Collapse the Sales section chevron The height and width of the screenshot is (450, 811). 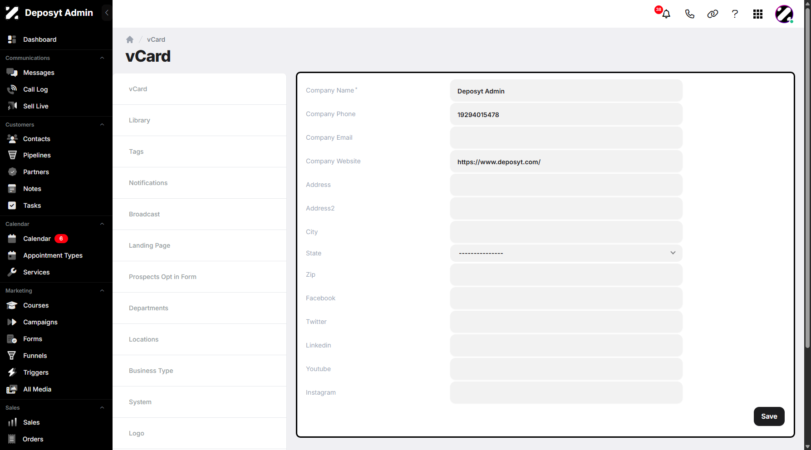click(102, 408)
